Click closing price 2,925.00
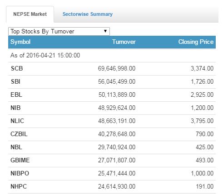Viewport: 223px width, 194px height. click(x=202, y=95)
